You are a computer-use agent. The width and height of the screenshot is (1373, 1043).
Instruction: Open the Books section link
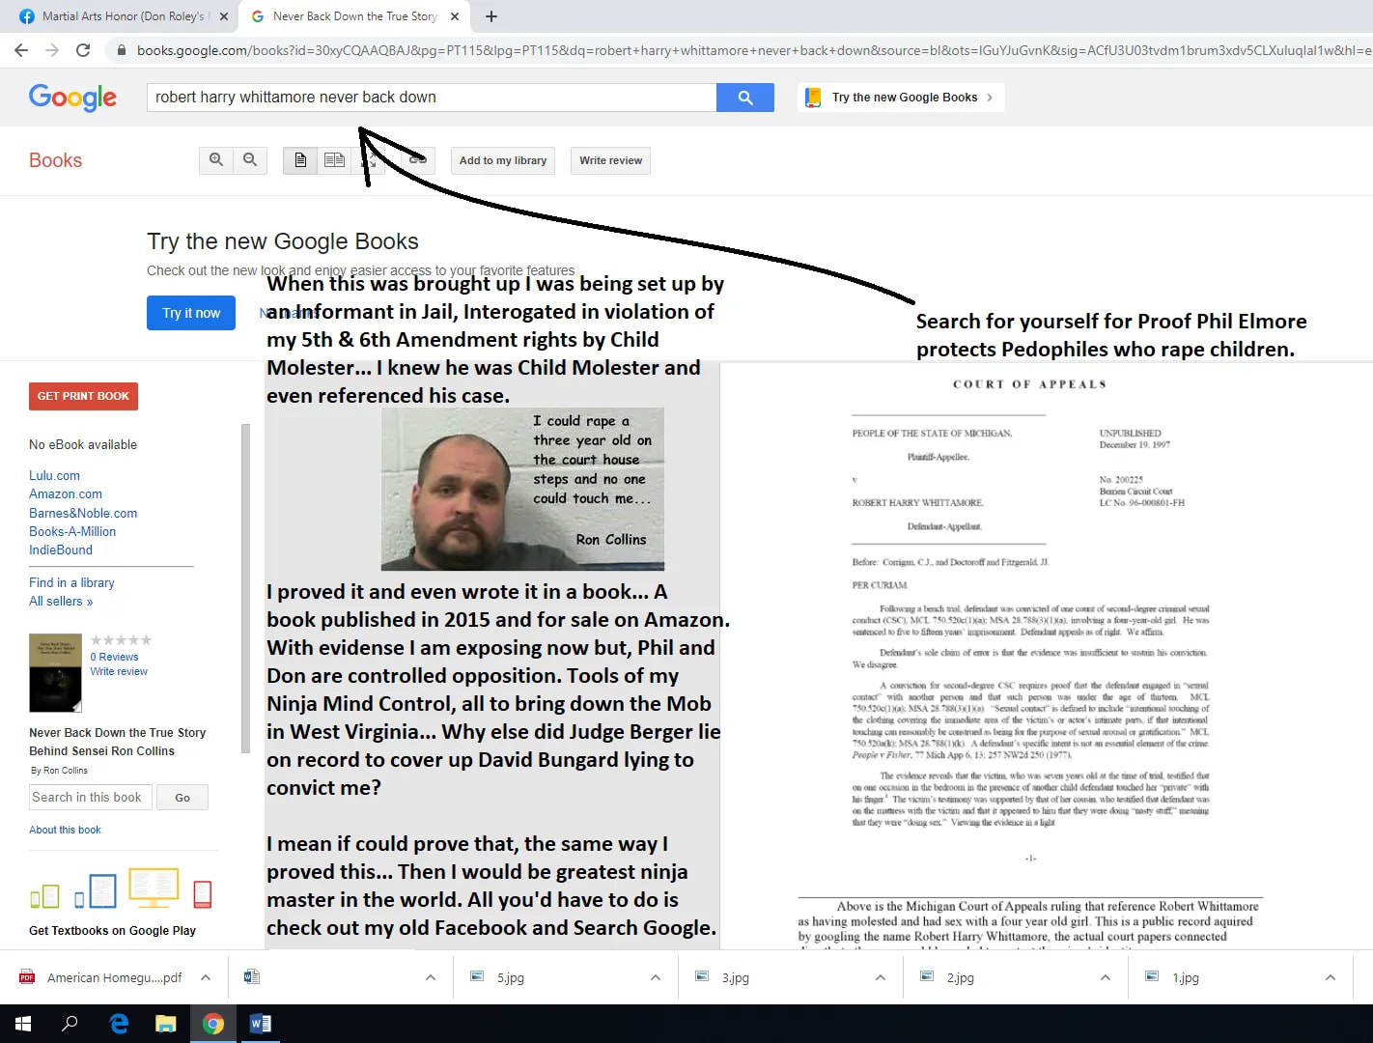click(x=56, y=160)
